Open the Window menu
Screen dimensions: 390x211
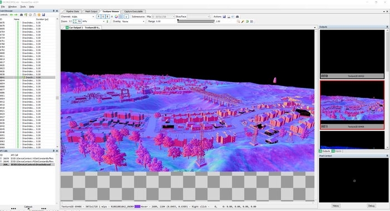point(12,7)
